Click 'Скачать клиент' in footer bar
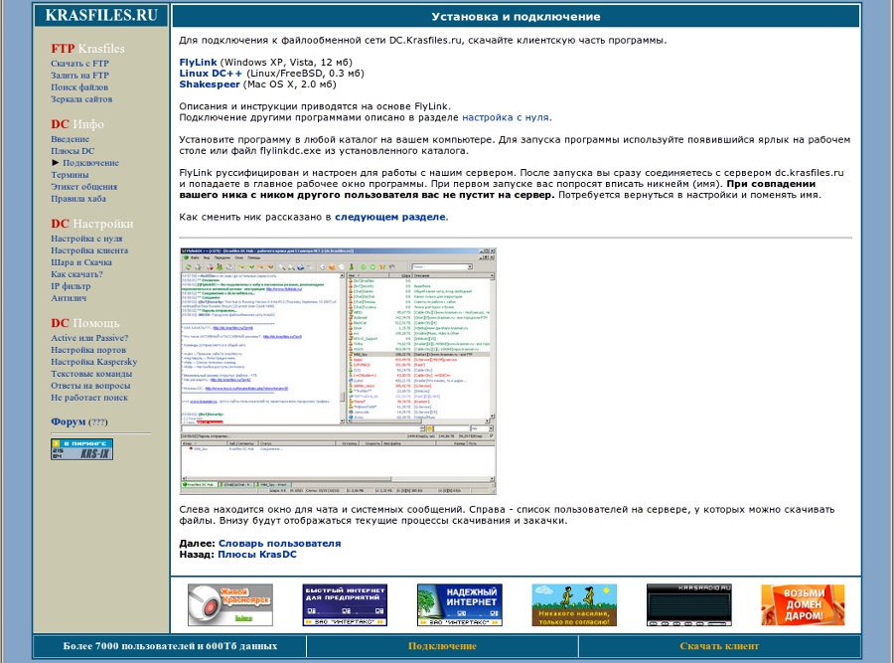The width and height of the screenshot is (894, 663). tap(719, 646)
